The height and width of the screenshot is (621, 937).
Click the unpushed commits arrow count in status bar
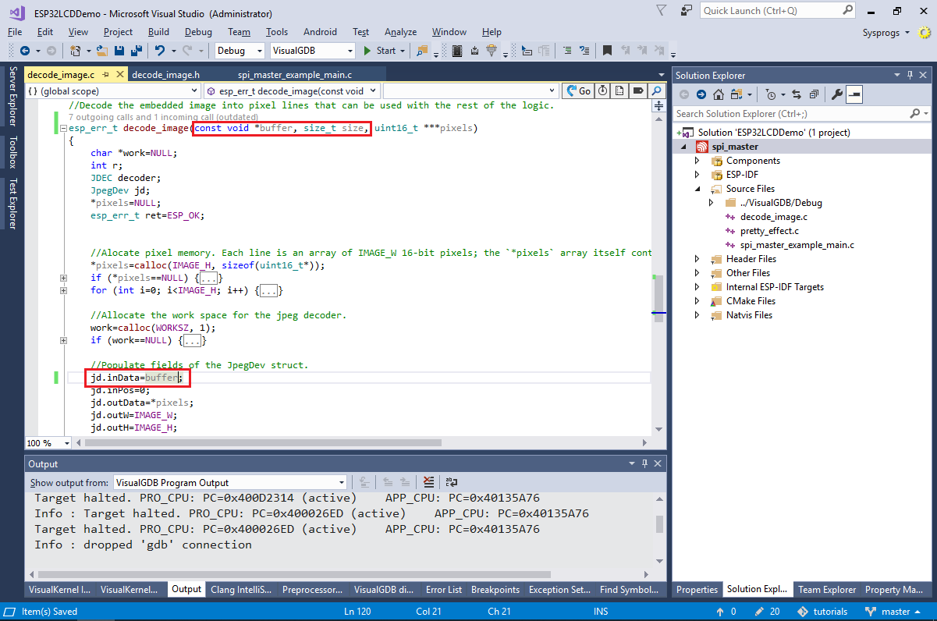tap(727, 612)
